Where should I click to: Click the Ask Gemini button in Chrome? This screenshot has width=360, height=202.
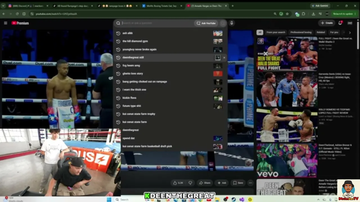coord(320,6)
